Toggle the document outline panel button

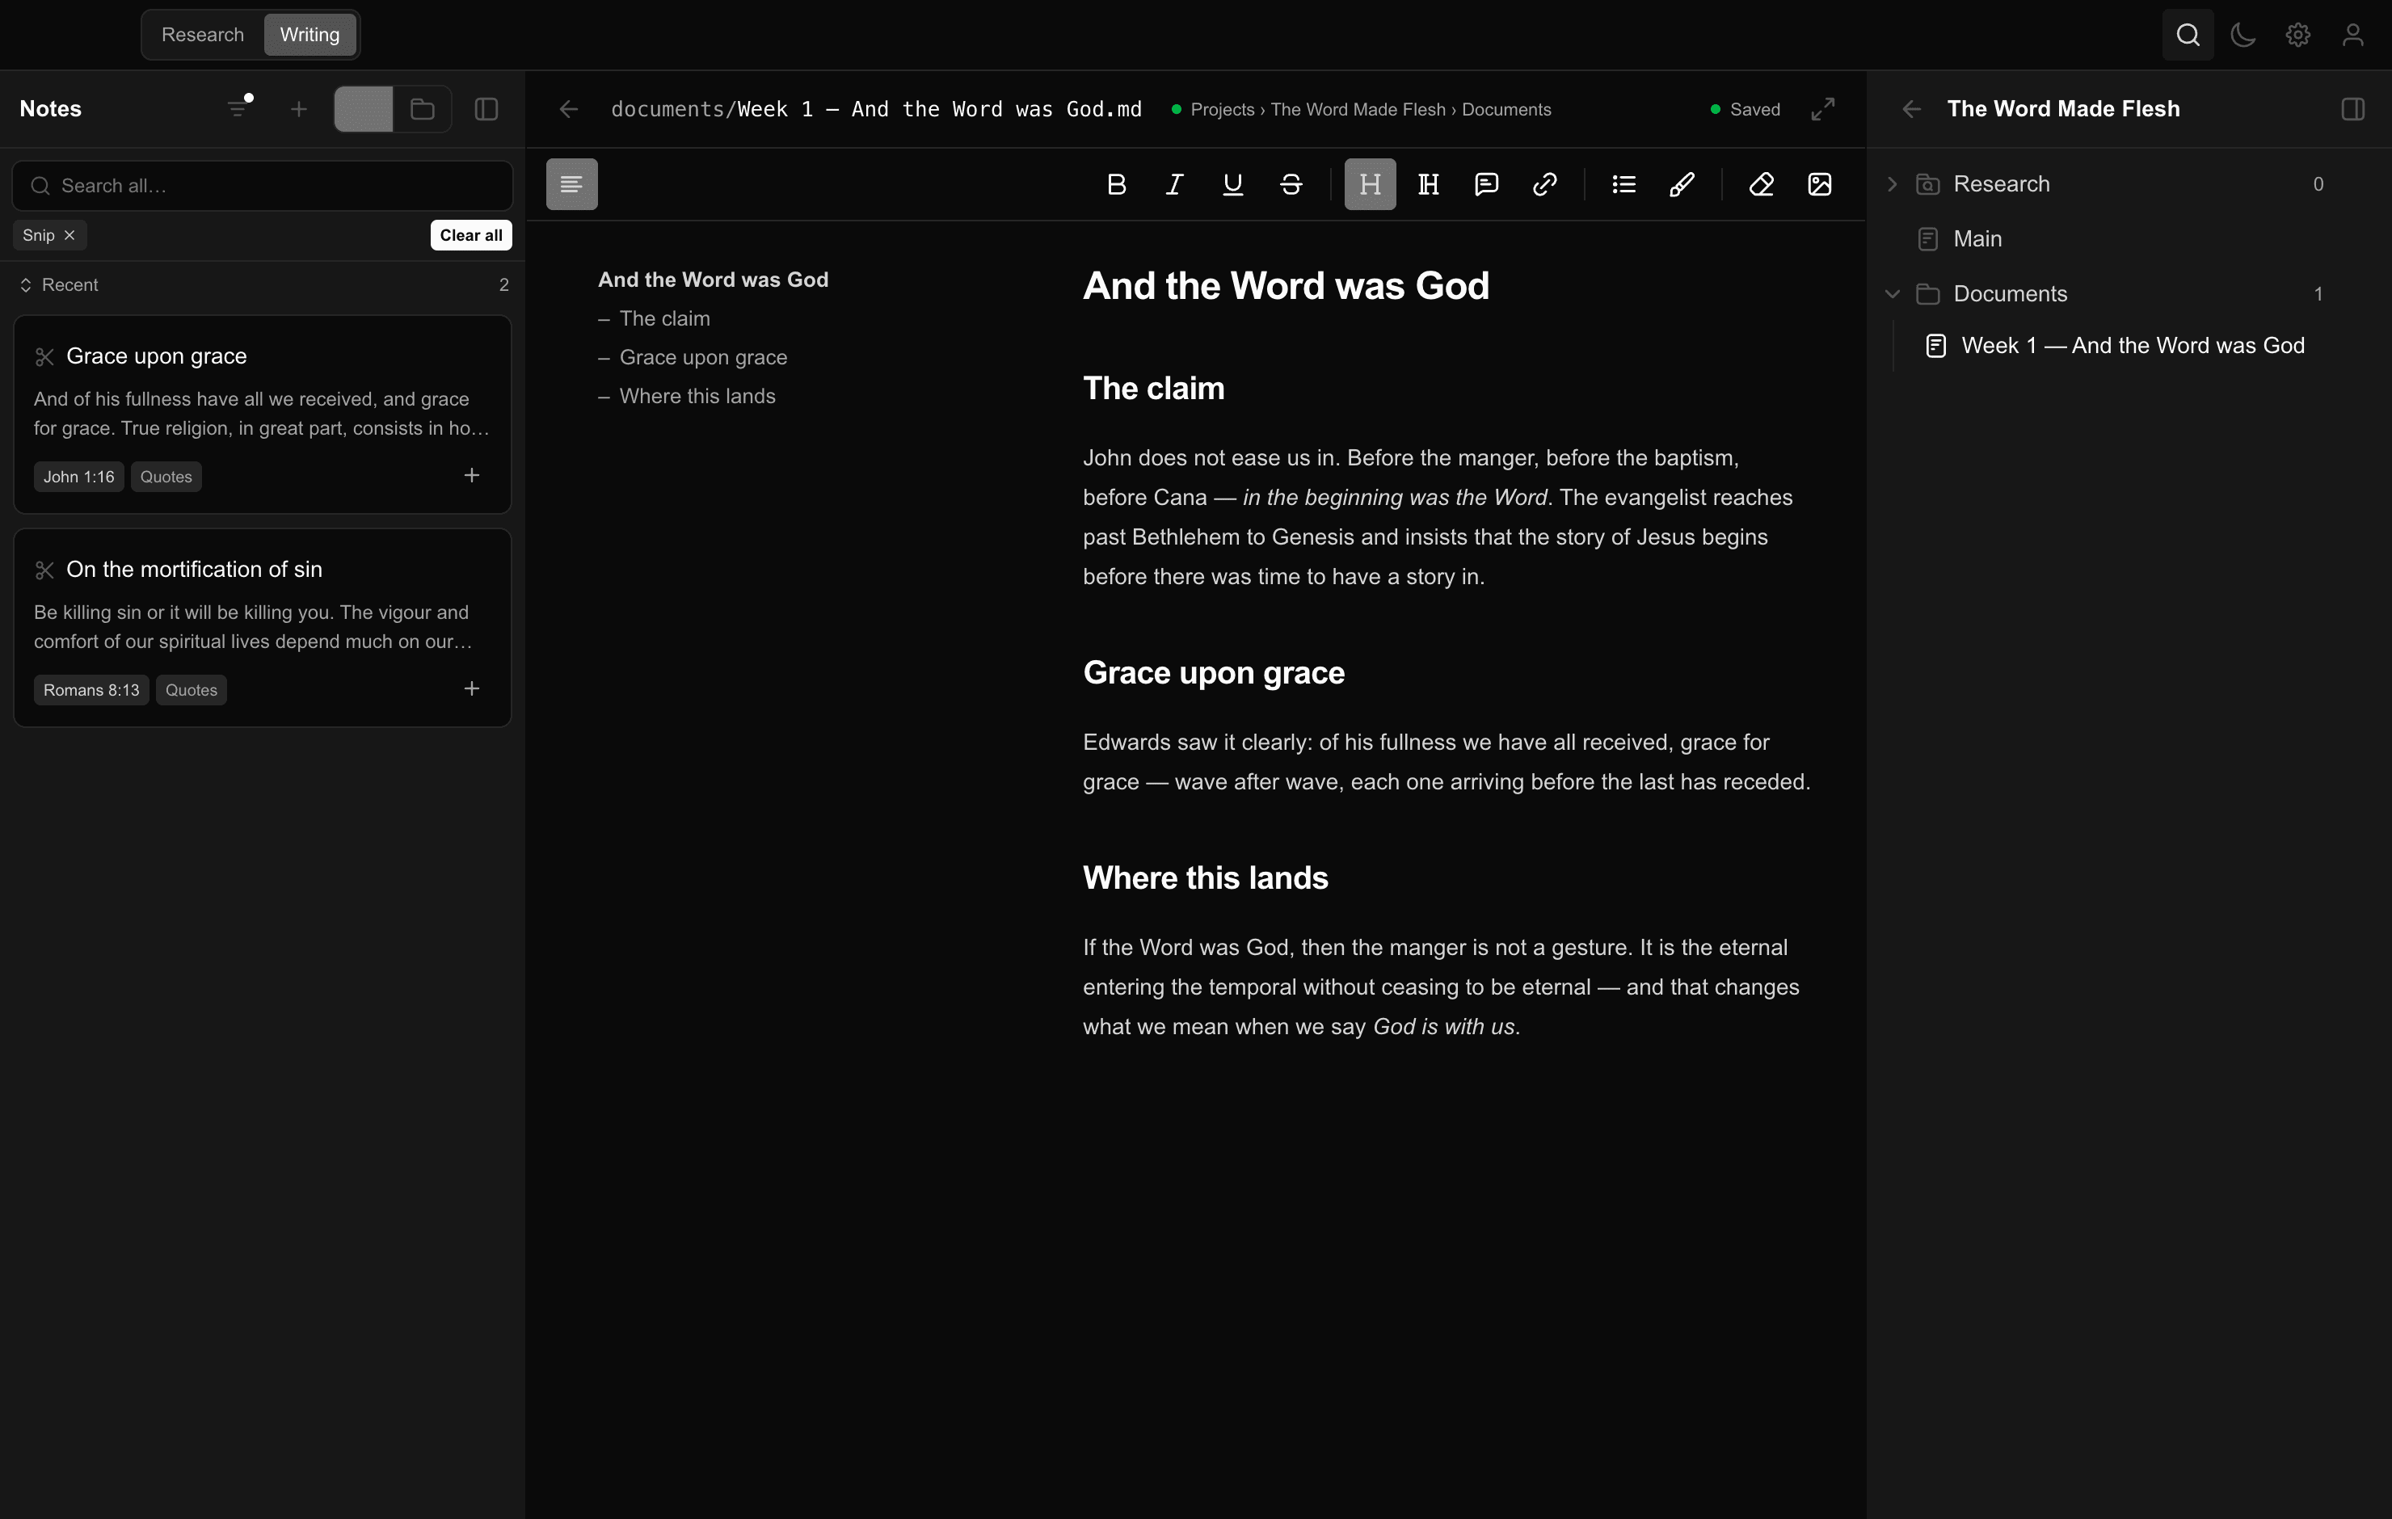click(571, 183)
